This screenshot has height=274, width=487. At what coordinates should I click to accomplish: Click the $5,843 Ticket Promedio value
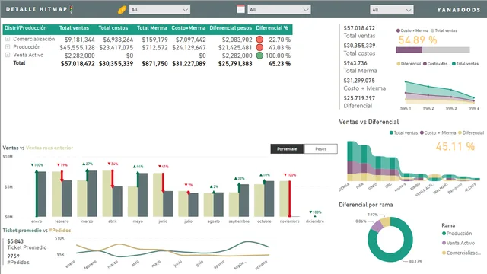(15, 241)
